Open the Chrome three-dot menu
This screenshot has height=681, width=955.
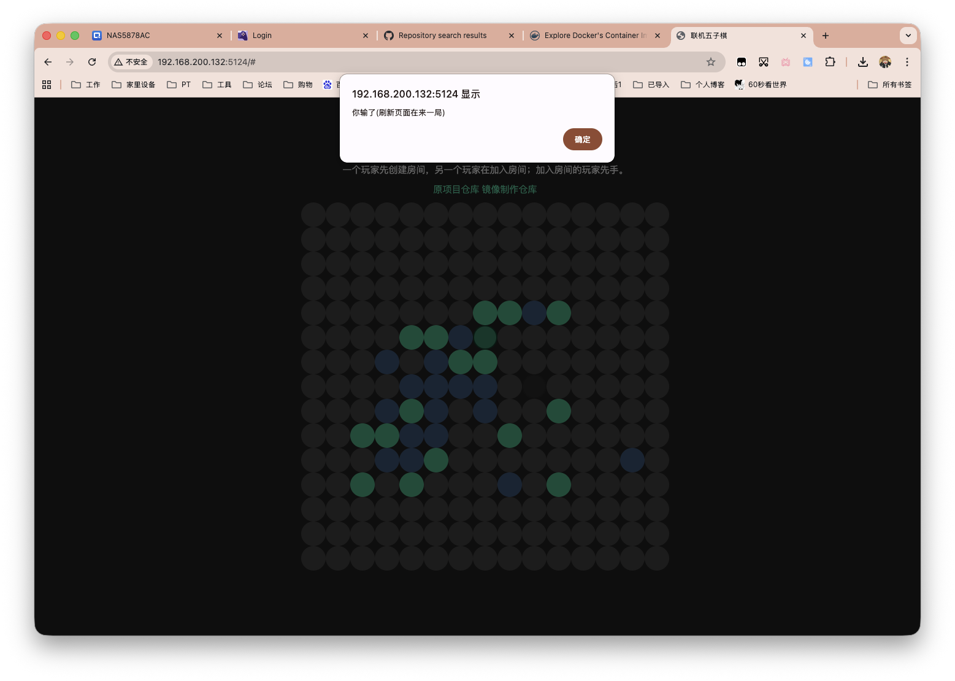907,62
